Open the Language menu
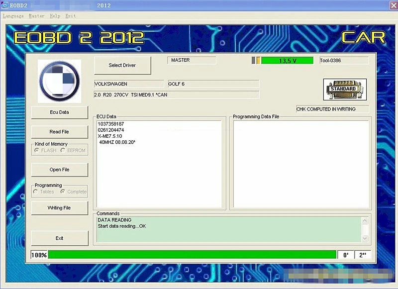Image resolution: width=398 pixels, height=289 pixels. tap(13, 16)
